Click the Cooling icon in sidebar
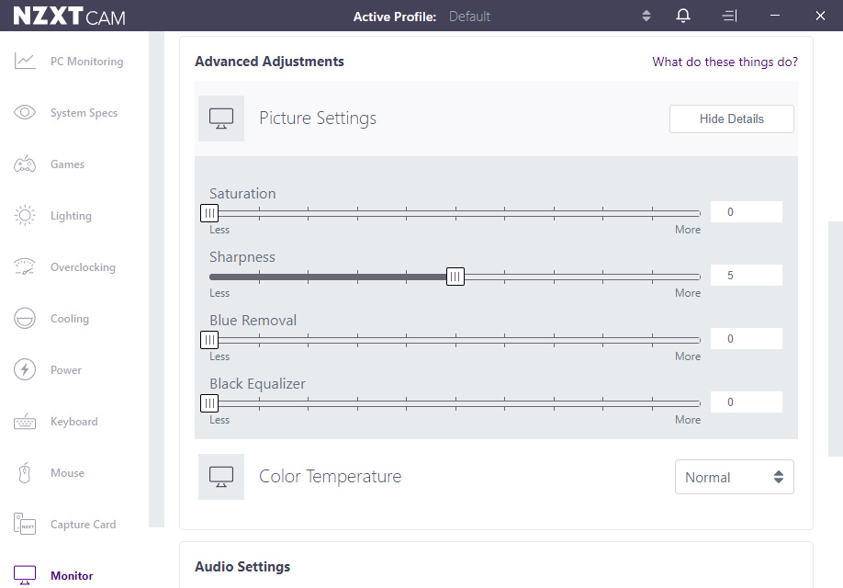The width and height of the screenshot is (843, 588). (25, 319)
